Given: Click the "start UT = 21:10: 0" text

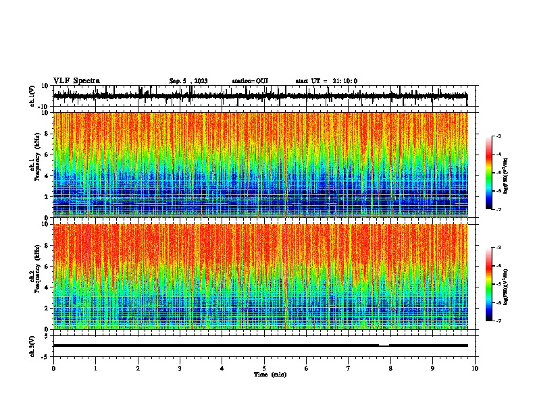Looking at the screenshot, I should point(326,81).
